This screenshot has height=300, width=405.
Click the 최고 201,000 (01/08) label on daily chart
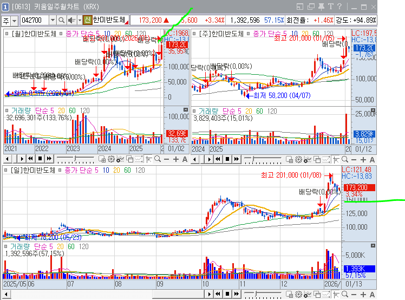pyautogui.click(x=291, y=175)
